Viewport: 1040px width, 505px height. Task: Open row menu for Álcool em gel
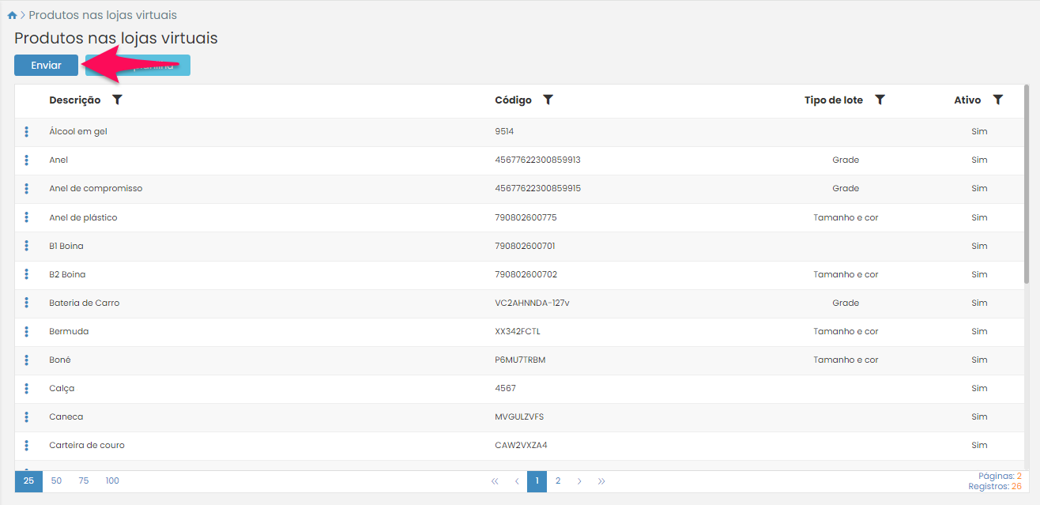pos(27,132)
